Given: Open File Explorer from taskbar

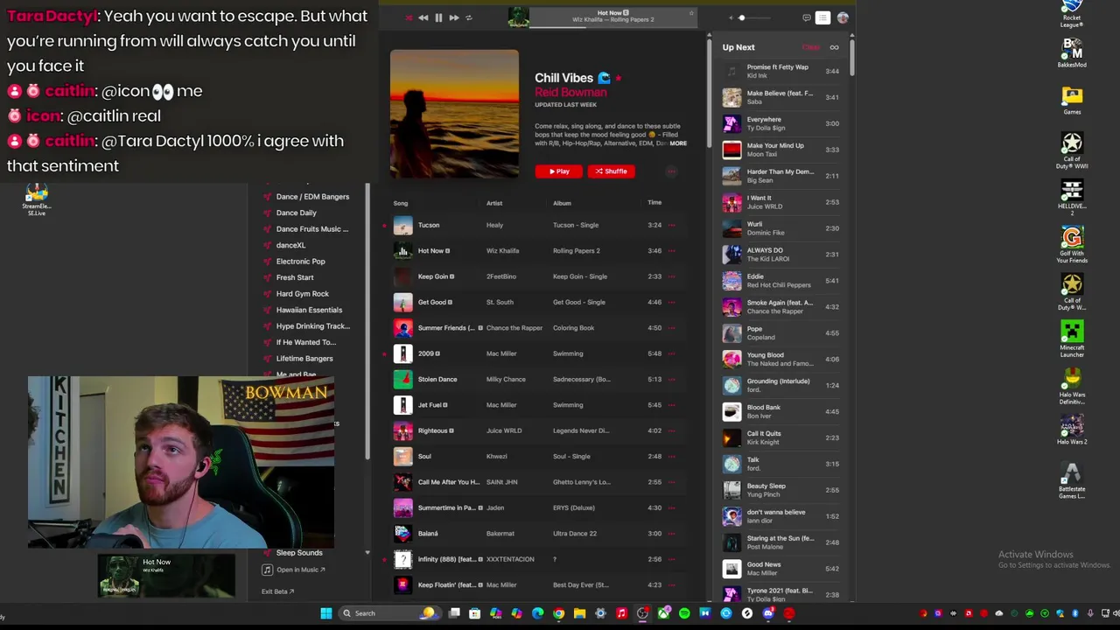Looking at the screenshot, I should point(579,613).
